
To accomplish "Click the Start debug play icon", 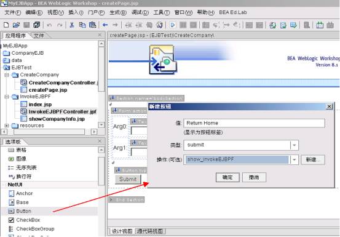I will coord(173,25).
